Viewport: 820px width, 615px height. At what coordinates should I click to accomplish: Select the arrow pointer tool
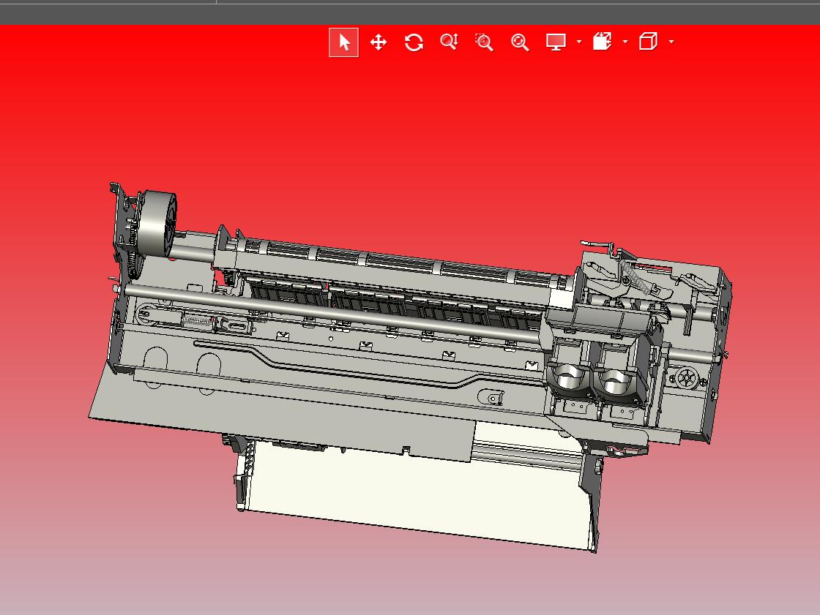[x=343, y=42]
